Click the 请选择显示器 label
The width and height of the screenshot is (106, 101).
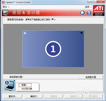(16, 77)
